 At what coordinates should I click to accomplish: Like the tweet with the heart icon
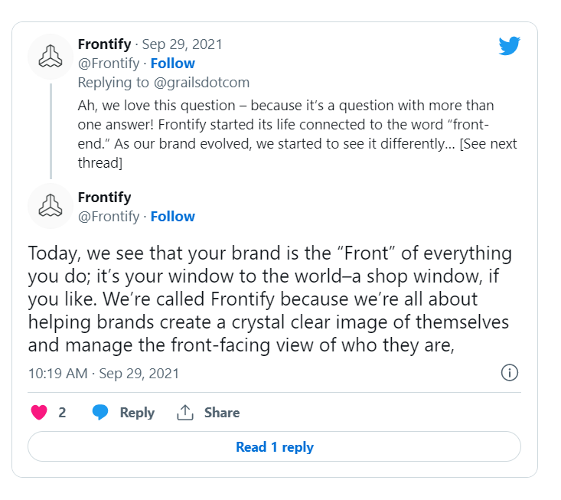[x=39, y=413]
